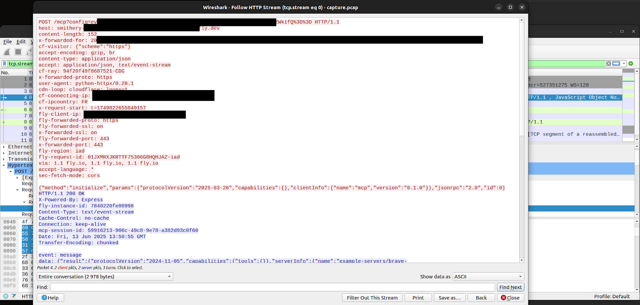Click the Find Next button
The width and height of the screenshot is (640, 305).
510,287
